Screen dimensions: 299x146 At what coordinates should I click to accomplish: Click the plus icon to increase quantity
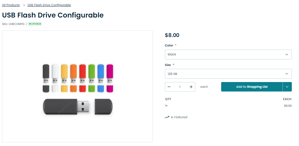click(191, 87)
